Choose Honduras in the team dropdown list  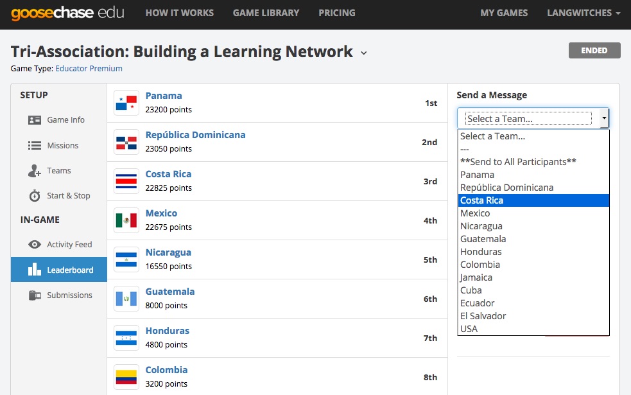pos(533,252)
